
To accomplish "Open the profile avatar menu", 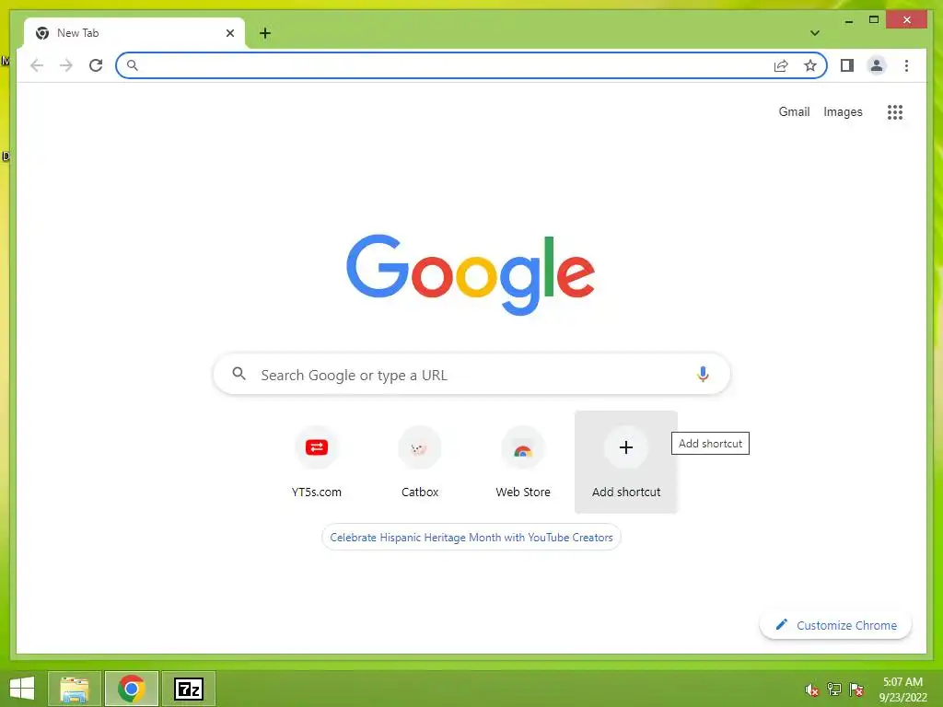I will tap(877, 65).
